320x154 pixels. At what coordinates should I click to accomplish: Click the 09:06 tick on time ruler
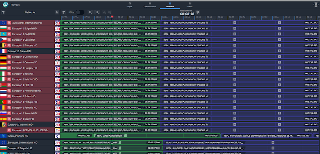pyautogui.click(x=276, y=18)
